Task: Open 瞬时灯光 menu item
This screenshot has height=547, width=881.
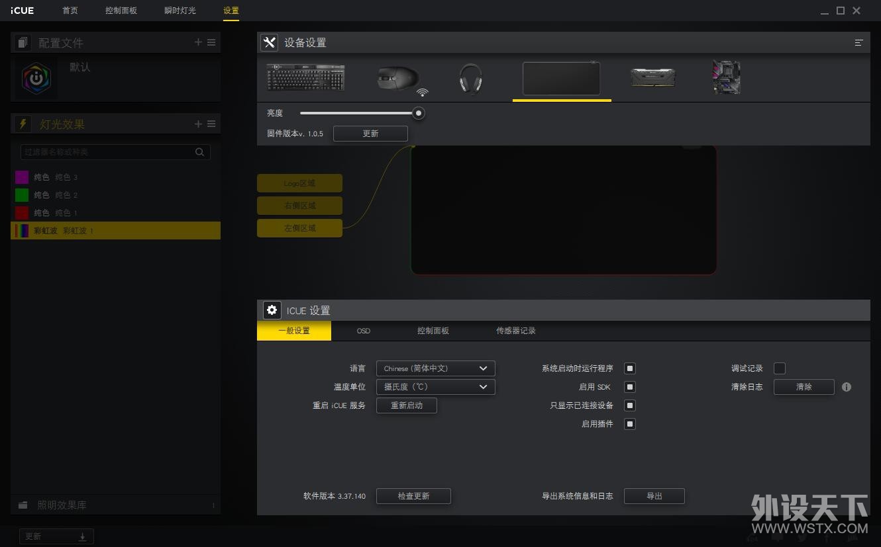Action: tap(180, 11)
